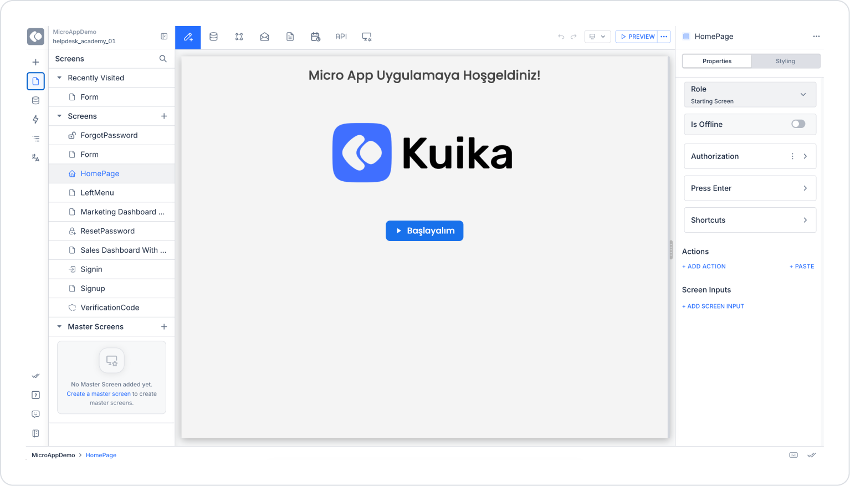Click the plus add icon in left sidebar

coord(35,62)
